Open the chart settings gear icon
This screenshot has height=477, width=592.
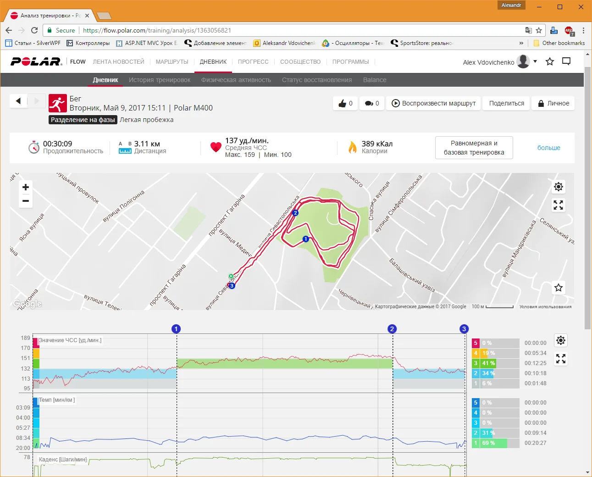tap(560, 340)
